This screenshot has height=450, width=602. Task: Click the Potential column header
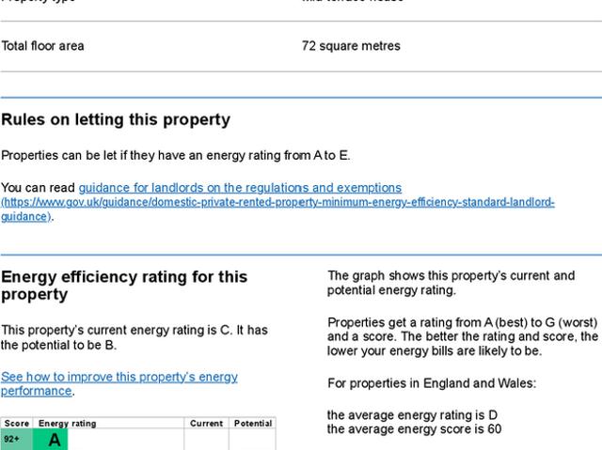252,424
